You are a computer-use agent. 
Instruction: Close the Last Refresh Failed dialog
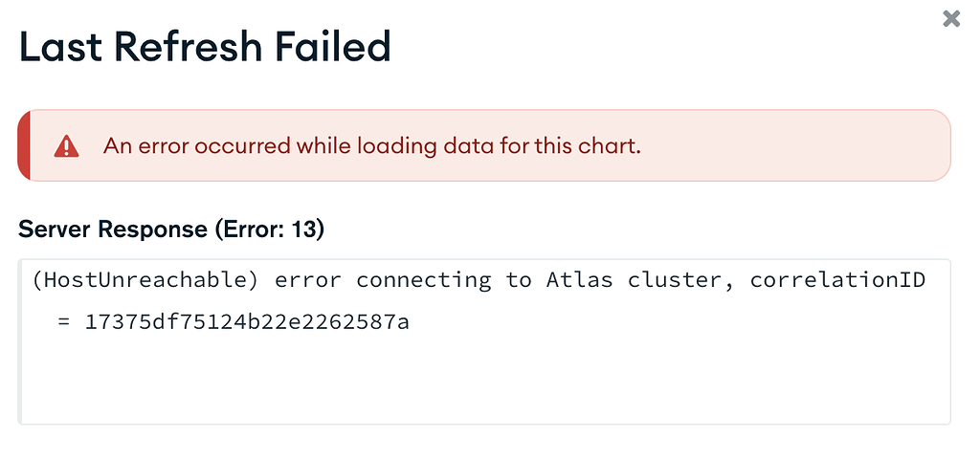pos(950,18)
